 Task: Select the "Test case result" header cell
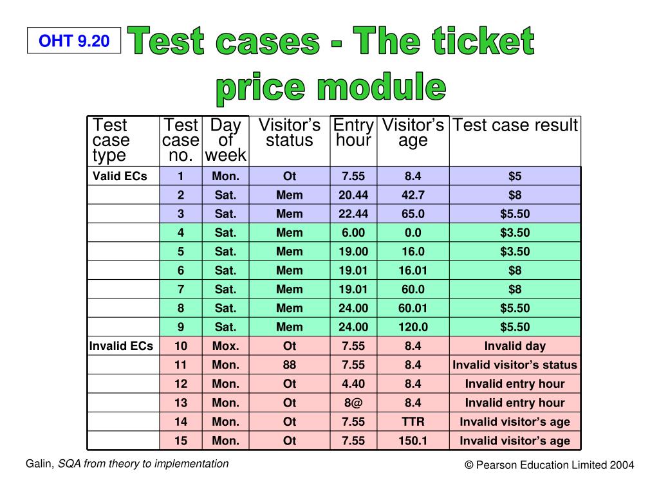[515, 126]
